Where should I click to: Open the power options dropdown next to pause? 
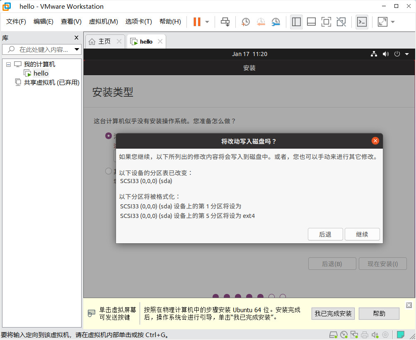coord(208,22)
